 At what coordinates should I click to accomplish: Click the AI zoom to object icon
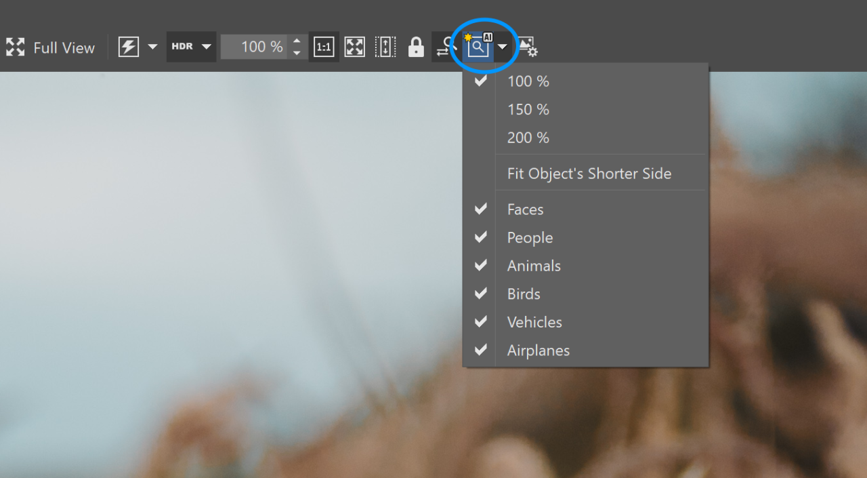click(x=479, y=47)
